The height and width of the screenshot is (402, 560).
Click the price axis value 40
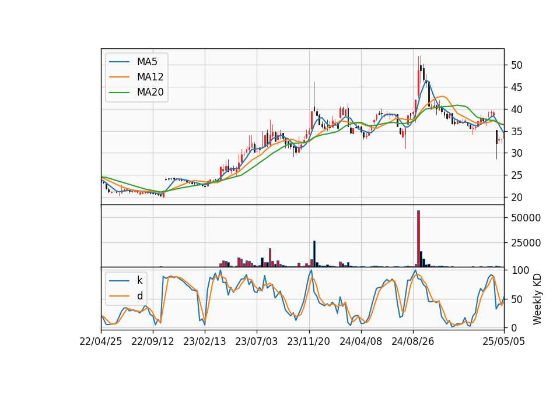[x=516, y=110]
